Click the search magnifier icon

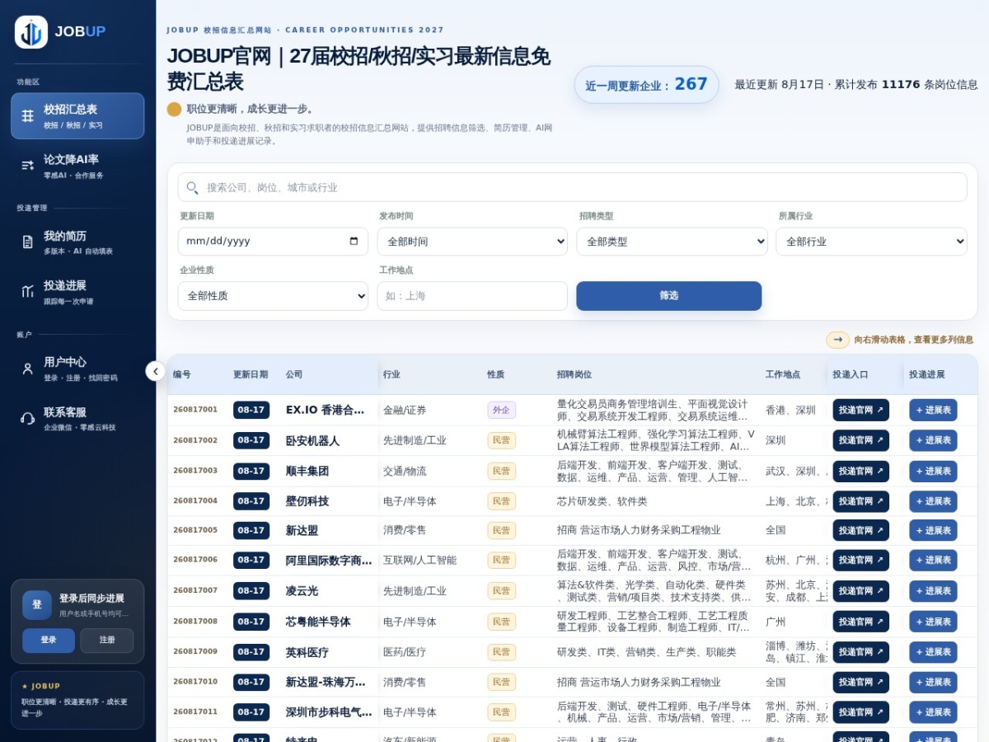192,187
